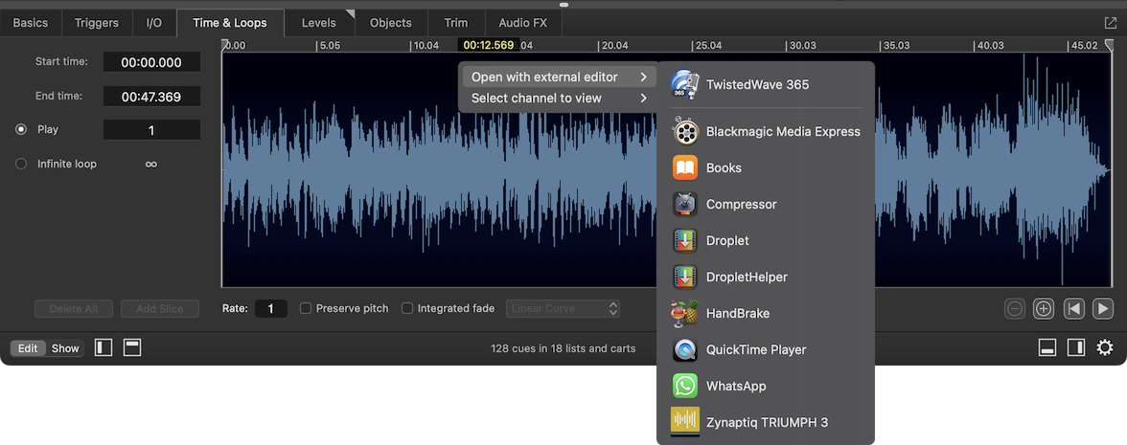Toggle the inspector bottom panel icon
The height and width of the screenshot is (445, 1127).
(1047, 348)
